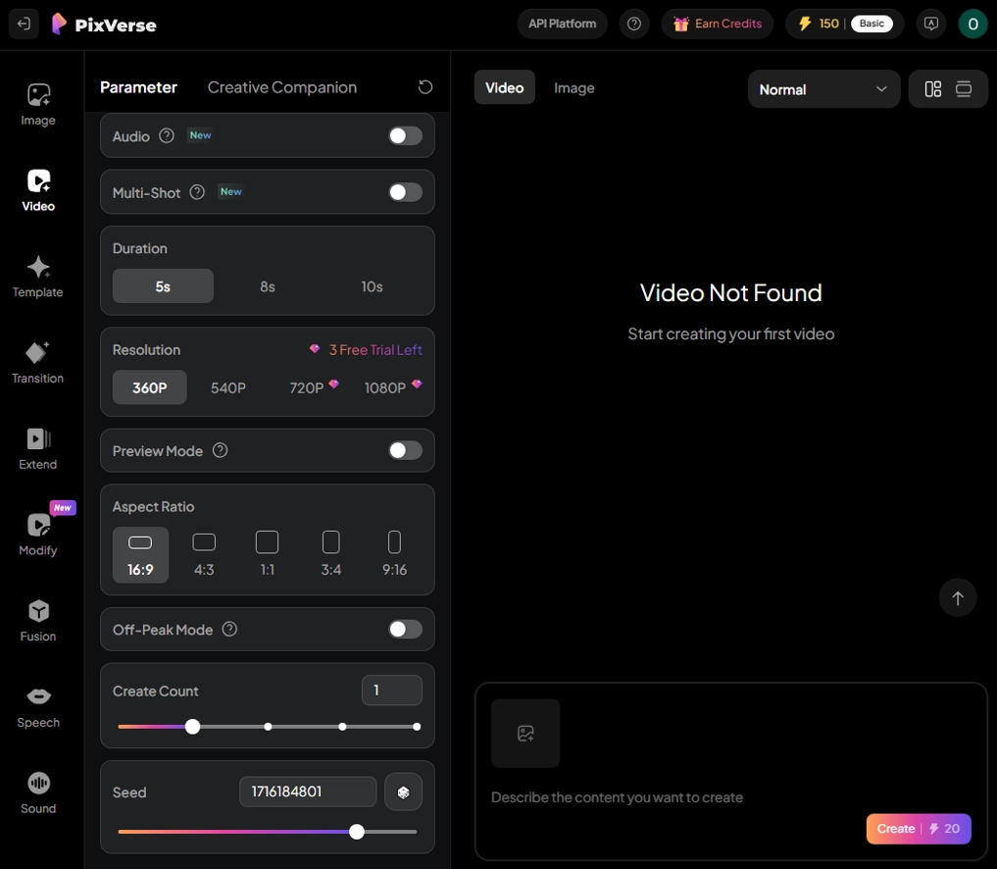Click the PixVerse logo
997x869 pixels.
(104, 25)
